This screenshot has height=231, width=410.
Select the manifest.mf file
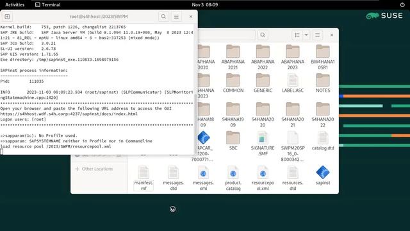pyautogui.click(x=143, y=178)
